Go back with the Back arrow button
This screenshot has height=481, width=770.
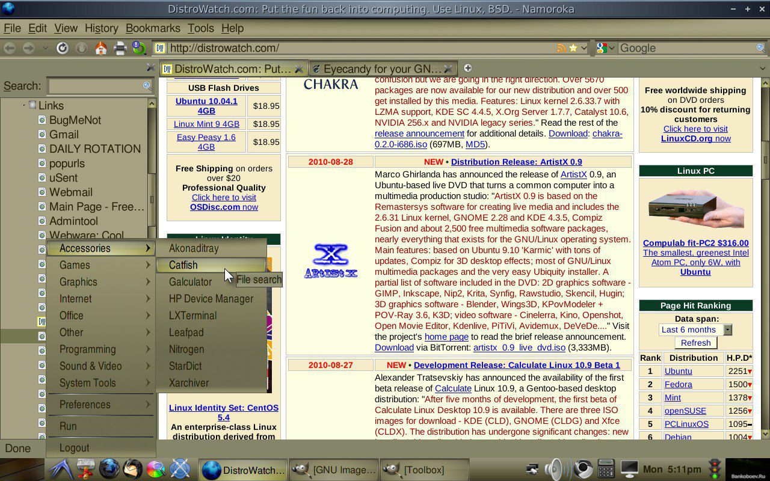[x=10, y=48]
